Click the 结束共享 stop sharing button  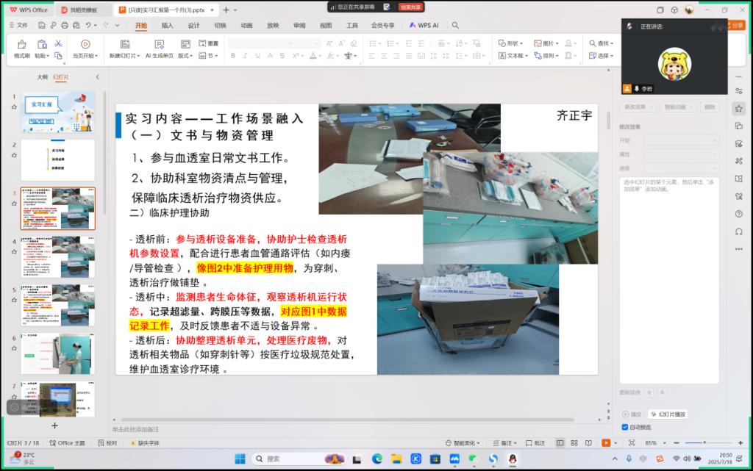tap(411, 7)
